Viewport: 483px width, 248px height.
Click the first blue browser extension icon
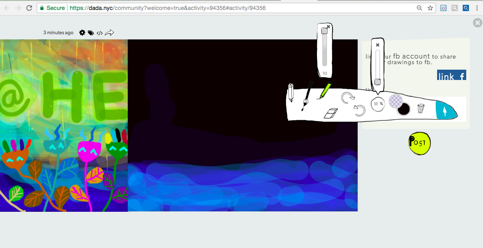coord(443,8)
